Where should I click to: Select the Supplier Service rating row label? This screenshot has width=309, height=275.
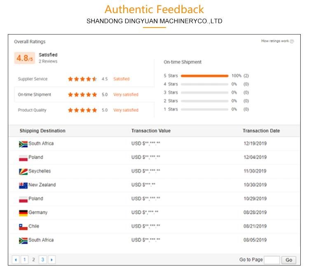click(33, 79)
